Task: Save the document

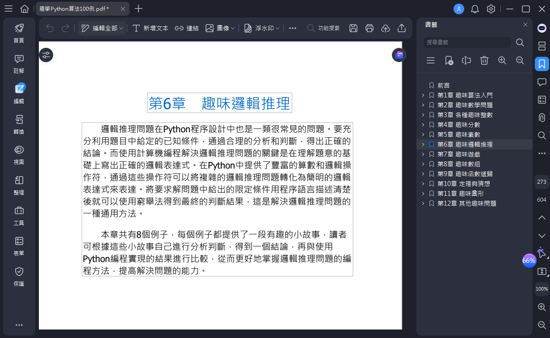Action: tap(353, 28)
